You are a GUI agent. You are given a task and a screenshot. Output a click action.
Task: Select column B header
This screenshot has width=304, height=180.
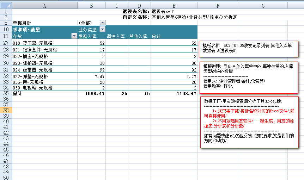(92, 6)
